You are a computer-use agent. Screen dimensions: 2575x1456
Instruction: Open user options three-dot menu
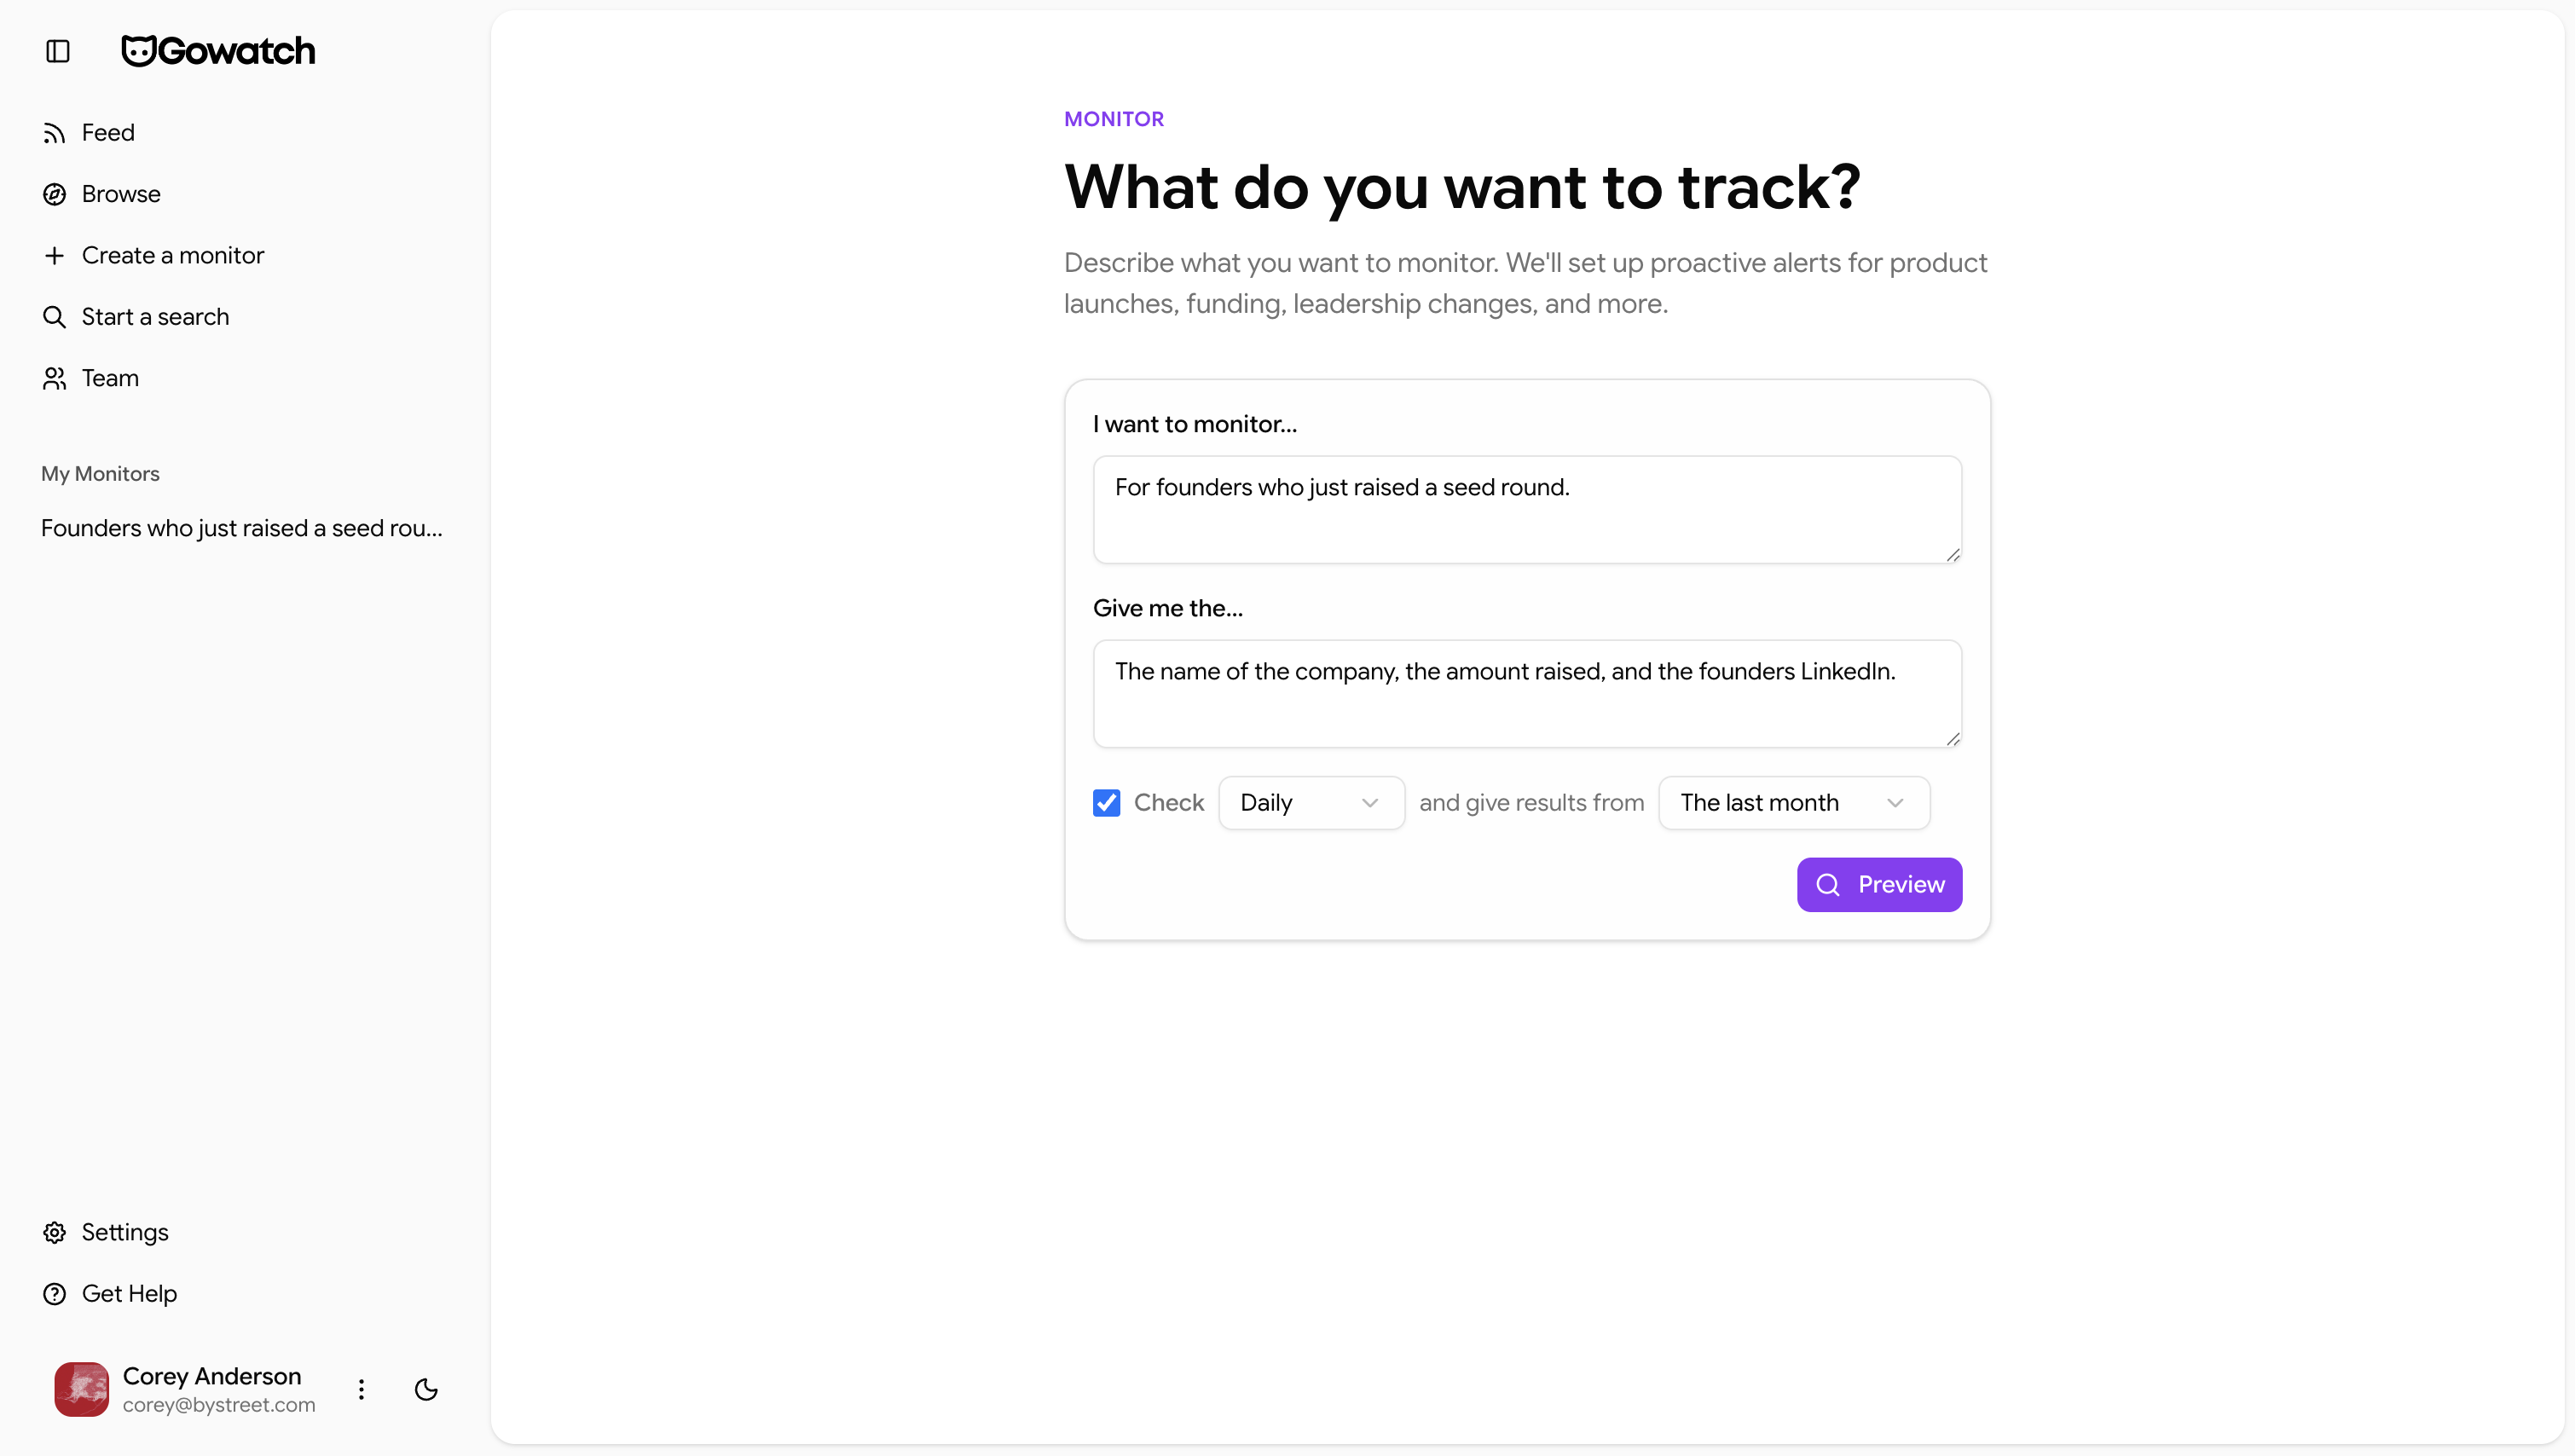pyautogui.click(x=361, y=1389)
